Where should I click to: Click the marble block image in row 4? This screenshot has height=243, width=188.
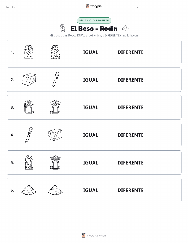(x=55, y=135)
